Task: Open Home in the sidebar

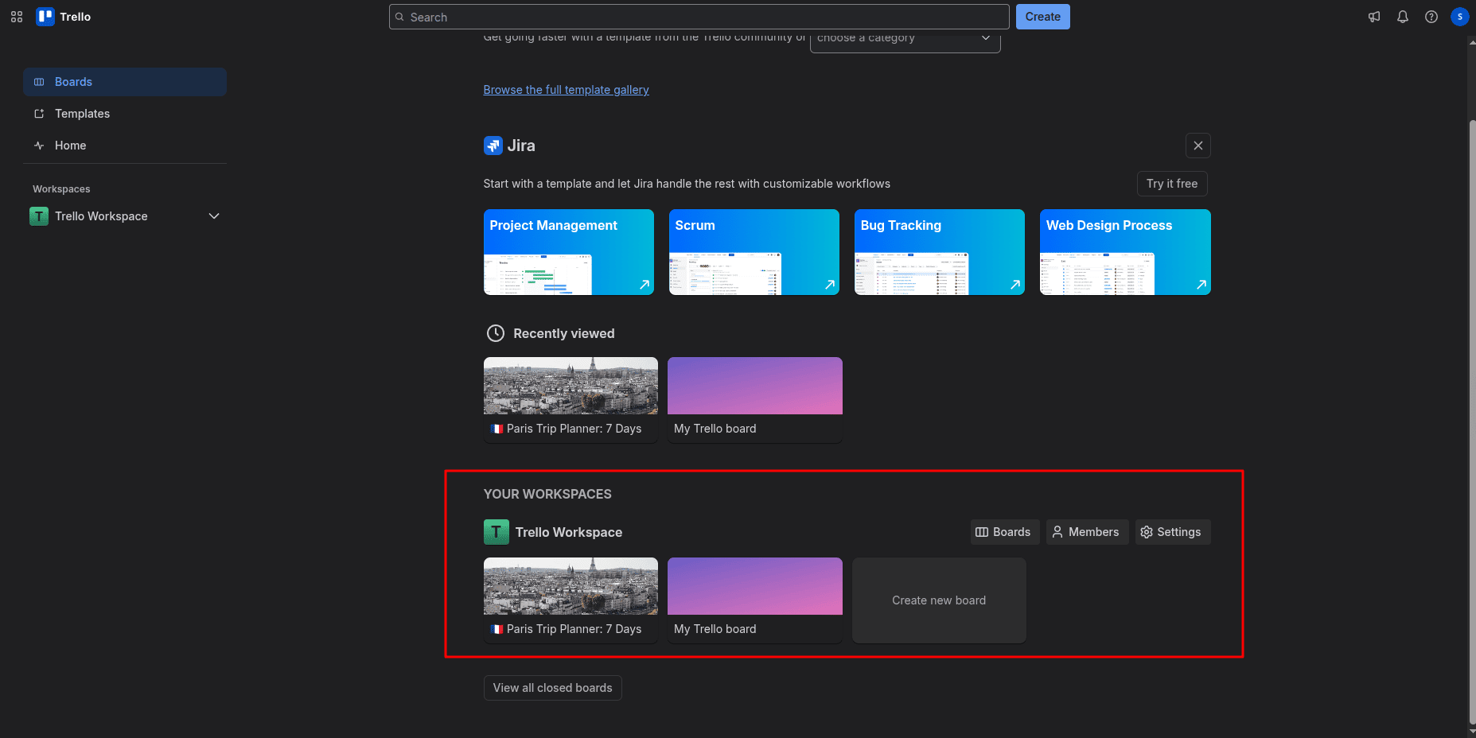Action: (x=125, y=146)
